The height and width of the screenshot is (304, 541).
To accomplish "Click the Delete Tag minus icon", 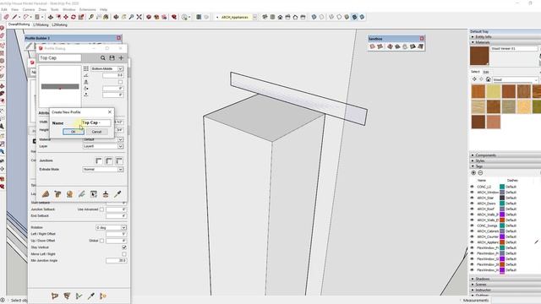I will [x=480, y=172].
